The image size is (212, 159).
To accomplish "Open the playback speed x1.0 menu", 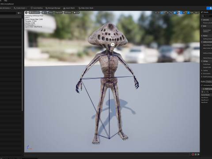I will 76,13.
